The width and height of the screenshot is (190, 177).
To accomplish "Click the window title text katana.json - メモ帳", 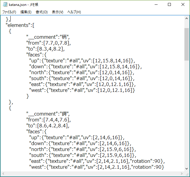I will point(24,5).
